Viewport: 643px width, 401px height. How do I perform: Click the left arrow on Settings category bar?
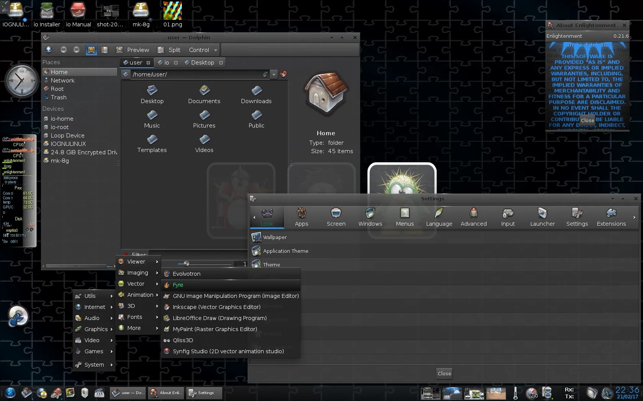[254, 217]
